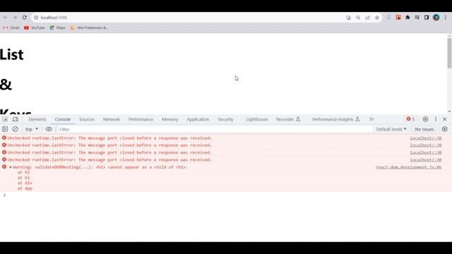Click the & heading on the page
This screenshot has width=452, height=254.
6,85
